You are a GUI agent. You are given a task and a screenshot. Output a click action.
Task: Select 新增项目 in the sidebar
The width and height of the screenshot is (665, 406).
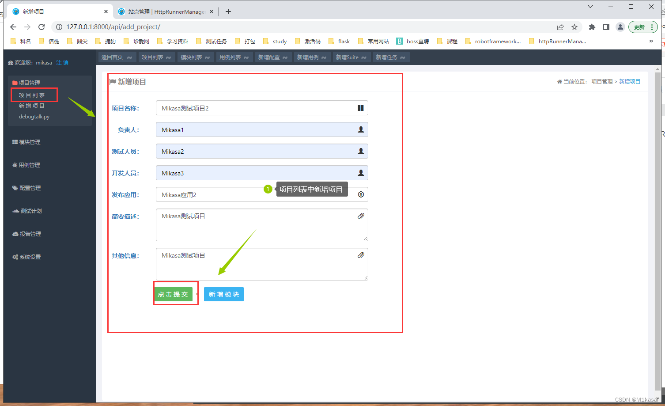[32, 106]
